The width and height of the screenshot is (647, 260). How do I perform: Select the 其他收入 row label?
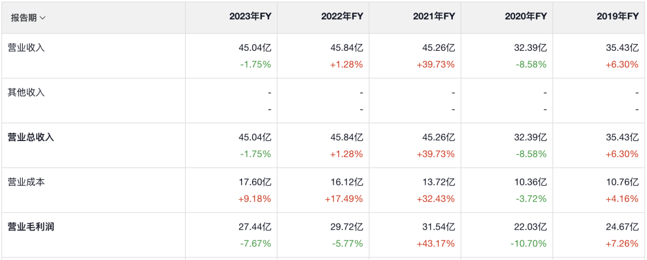26,93
